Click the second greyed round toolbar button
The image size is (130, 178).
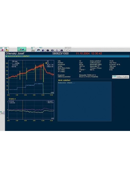pos(70,50)
